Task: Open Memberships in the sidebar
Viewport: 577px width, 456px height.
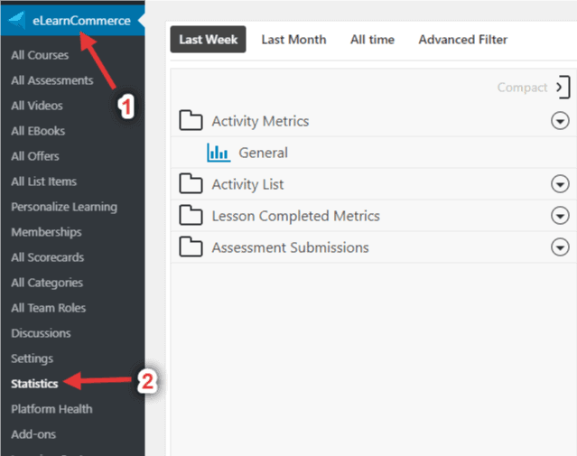Action: coord(46,232)
